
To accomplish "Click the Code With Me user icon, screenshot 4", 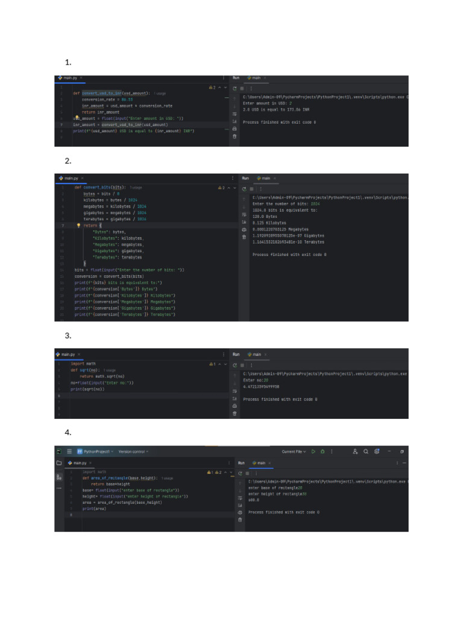I will tap(355, 451).
